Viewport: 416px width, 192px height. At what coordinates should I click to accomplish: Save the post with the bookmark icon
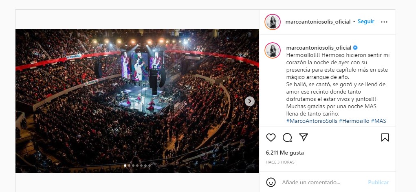point(385,137)
